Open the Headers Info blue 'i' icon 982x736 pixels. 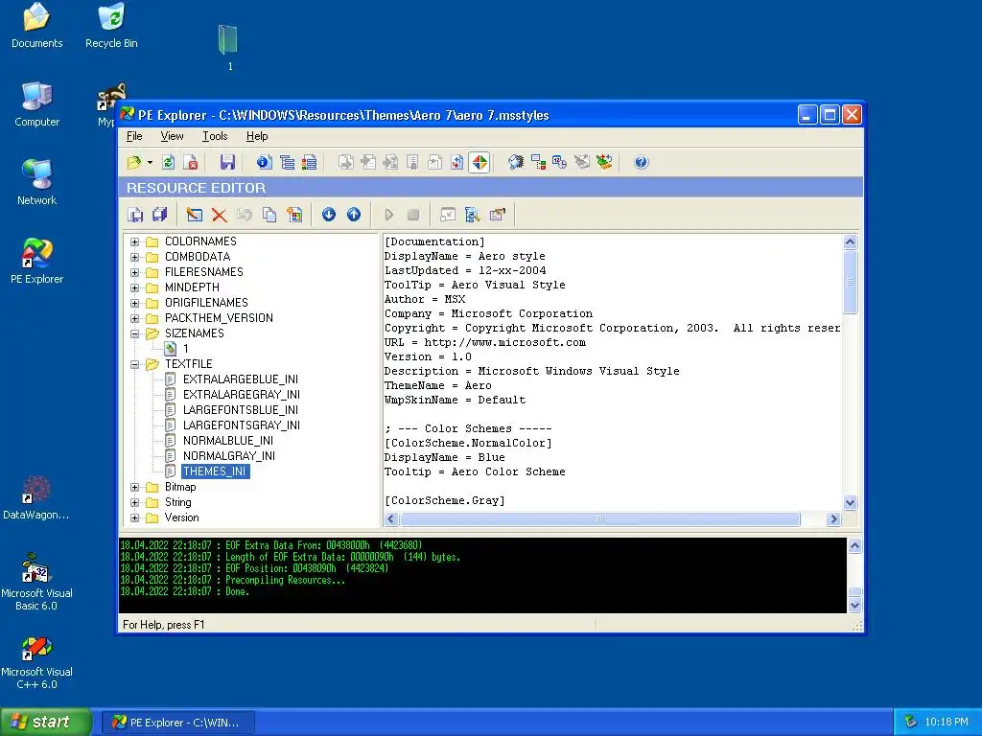(x=264, y=163)
